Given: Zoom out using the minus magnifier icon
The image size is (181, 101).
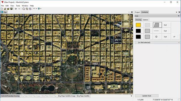Looking at the screenshot, I should (30, 9).
